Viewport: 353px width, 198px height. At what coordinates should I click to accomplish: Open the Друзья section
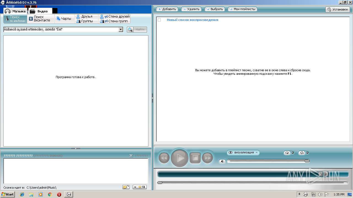click(86, 16)
